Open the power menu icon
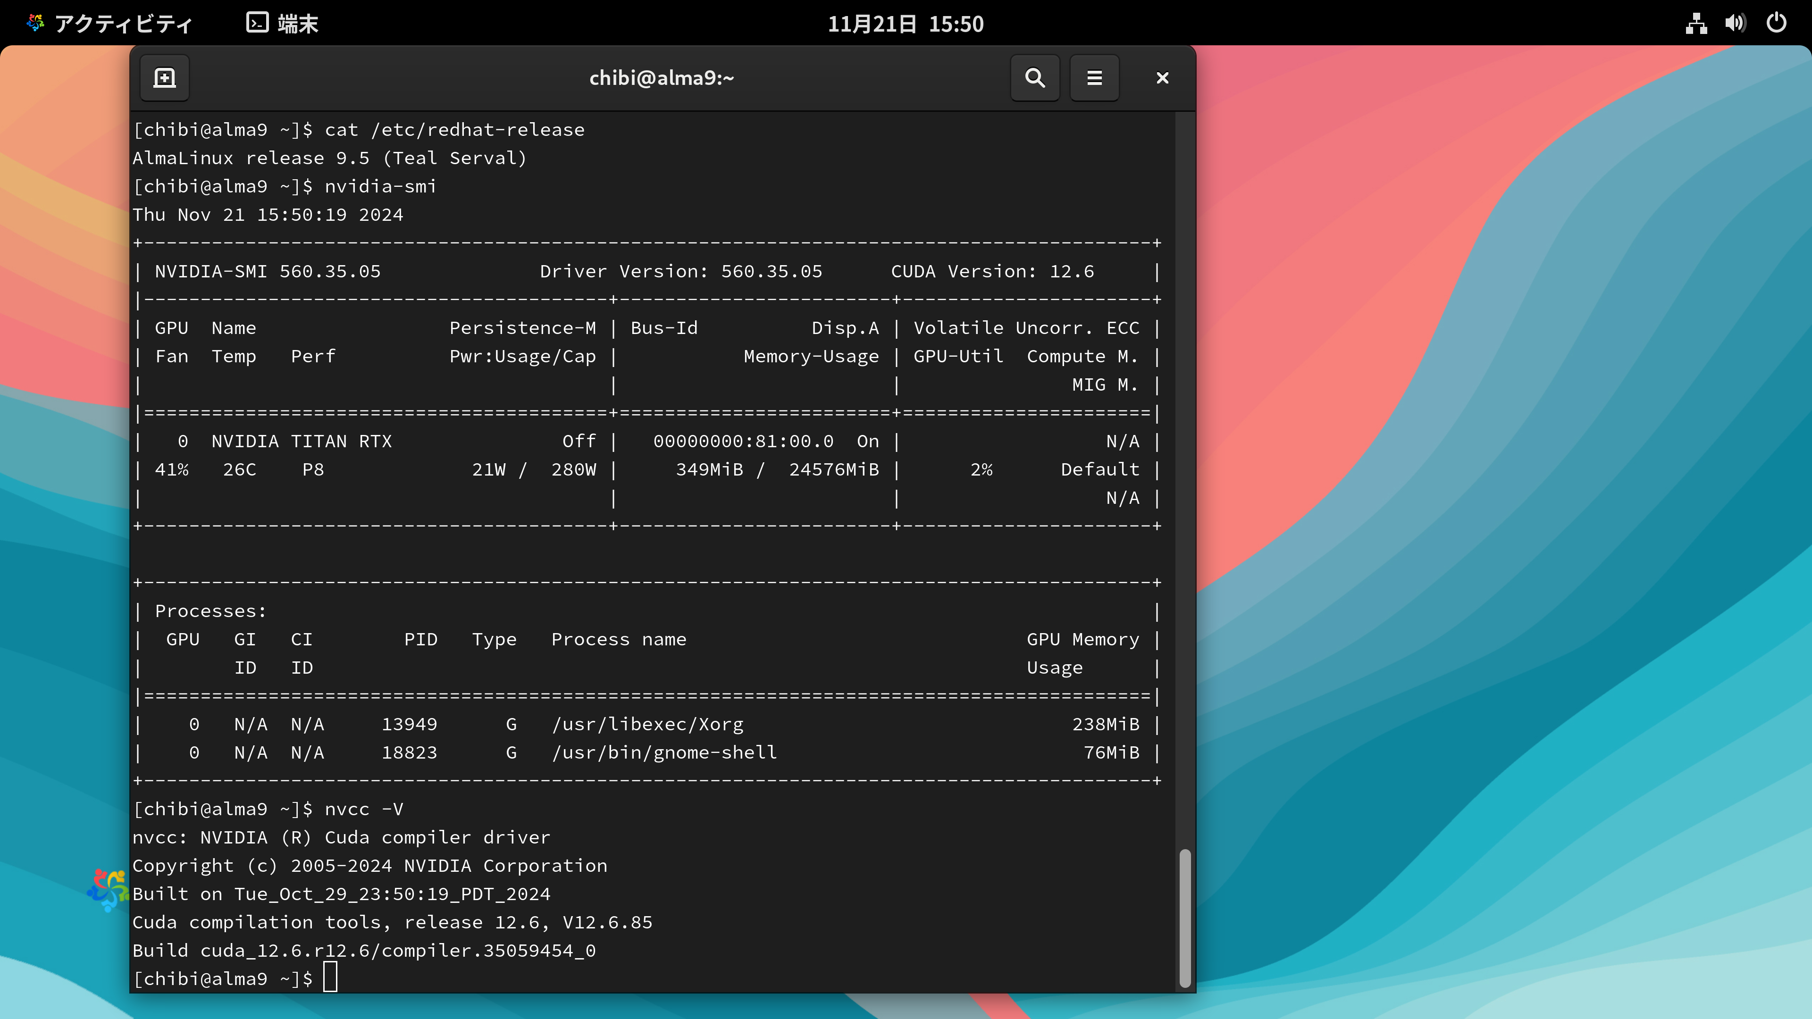 coord(1776,24)
